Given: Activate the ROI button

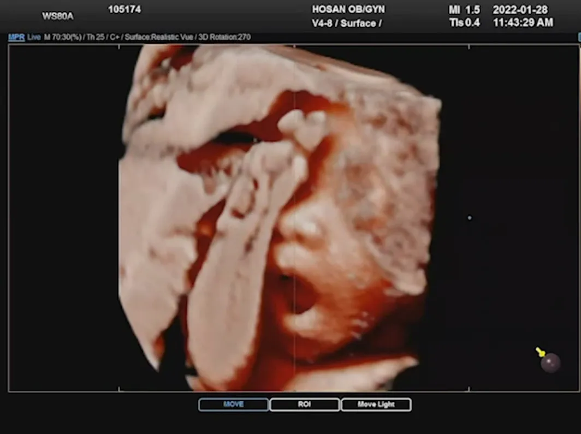Looking at the screenshot, I should point(305,405).
